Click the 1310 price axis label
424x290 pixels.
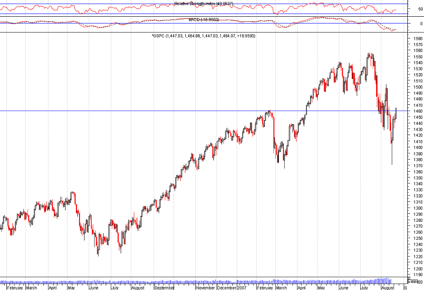click(x=418, y=202)
